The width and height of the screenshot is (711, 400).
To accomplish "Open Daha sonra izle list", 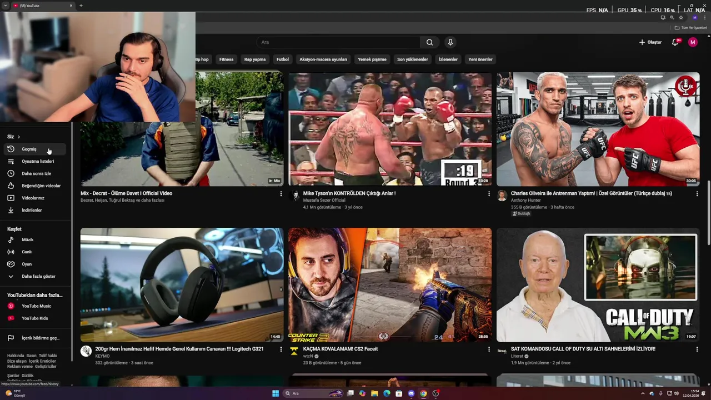I will (x=34, y=173).
